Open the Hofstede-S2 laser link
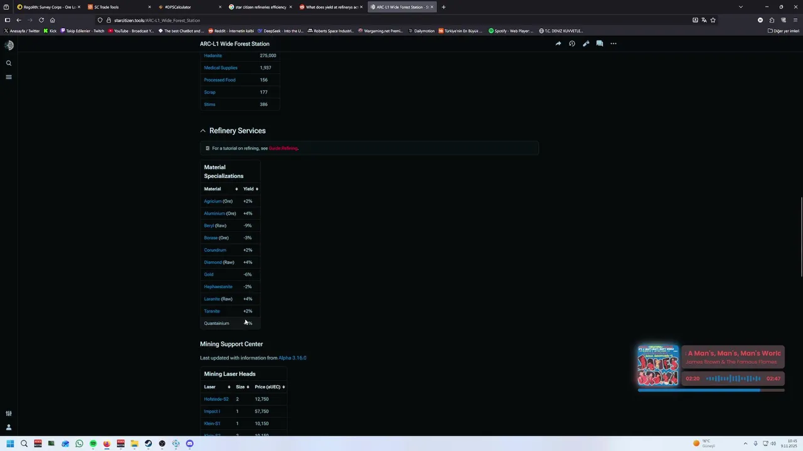The height and width of the screenshot is (451, 803). [x=216, y=399]
